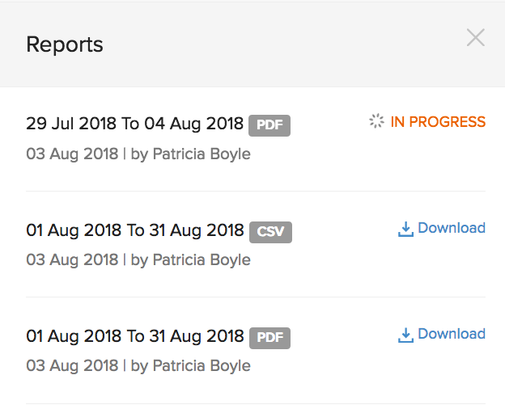Select the 01 Aug To 31 Aug CSV report title
505x409 pixels.
pyautogui.click(x=134, y=230)
